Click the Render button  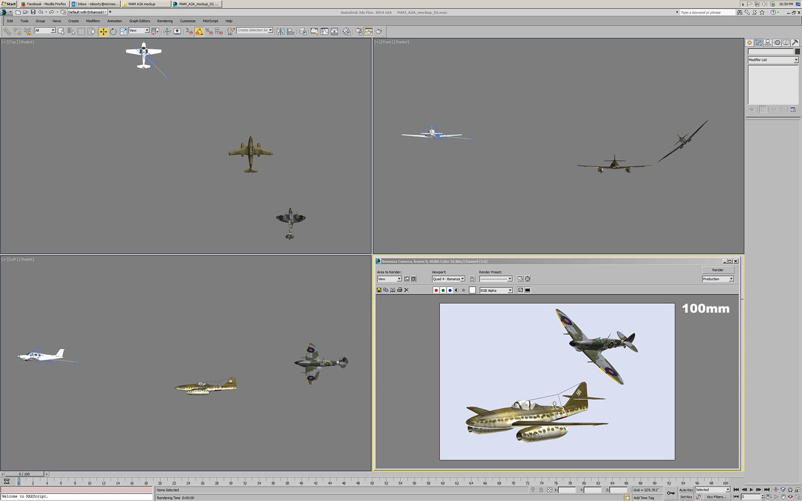click(x=718, y=270)
